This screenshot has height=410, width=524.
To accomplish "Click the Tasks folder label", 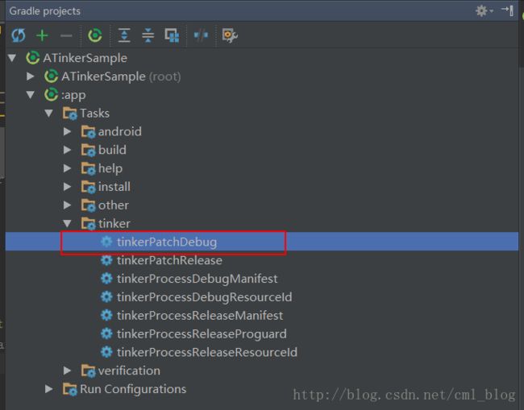I will (x=94, y=114).
